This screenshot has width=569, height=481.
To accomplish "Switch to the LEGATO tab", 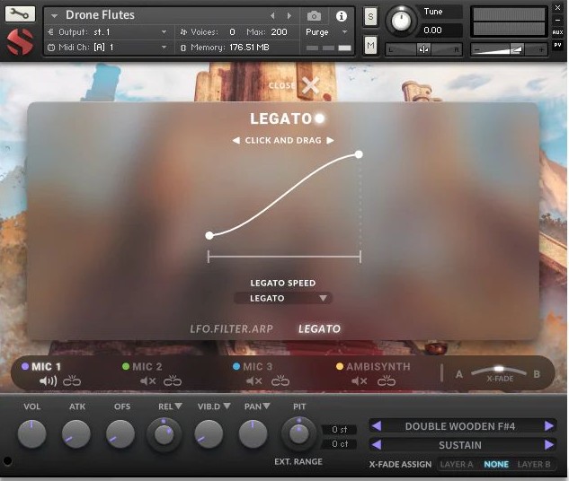I will click(x=319, y=328).
